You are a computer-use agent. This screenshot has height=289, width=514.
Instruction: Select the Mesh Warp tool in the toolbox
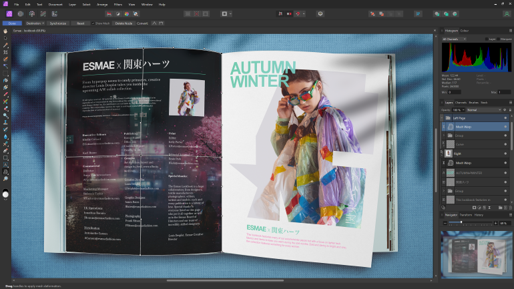click(5, 172)
